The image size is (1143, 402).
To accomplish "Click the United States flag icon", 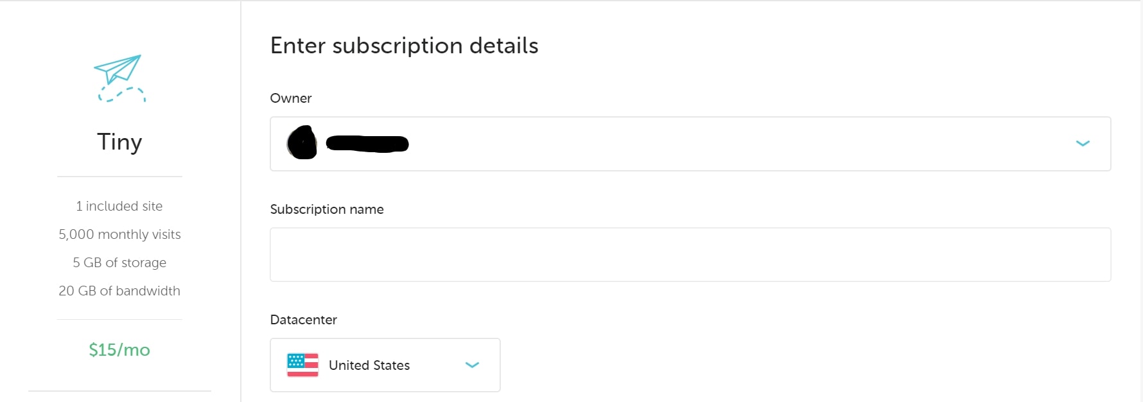I will [x=303, y=365].
